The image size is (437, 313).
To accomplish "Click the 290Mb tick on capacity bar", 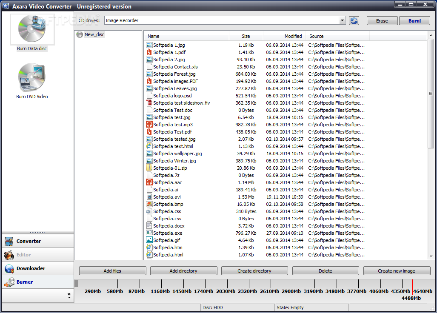I will (x=96, y=284).
